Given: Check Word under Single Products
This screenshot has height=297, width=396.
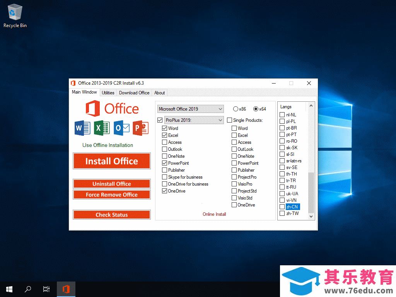Looking at the screenshot, I should [234, 128].
